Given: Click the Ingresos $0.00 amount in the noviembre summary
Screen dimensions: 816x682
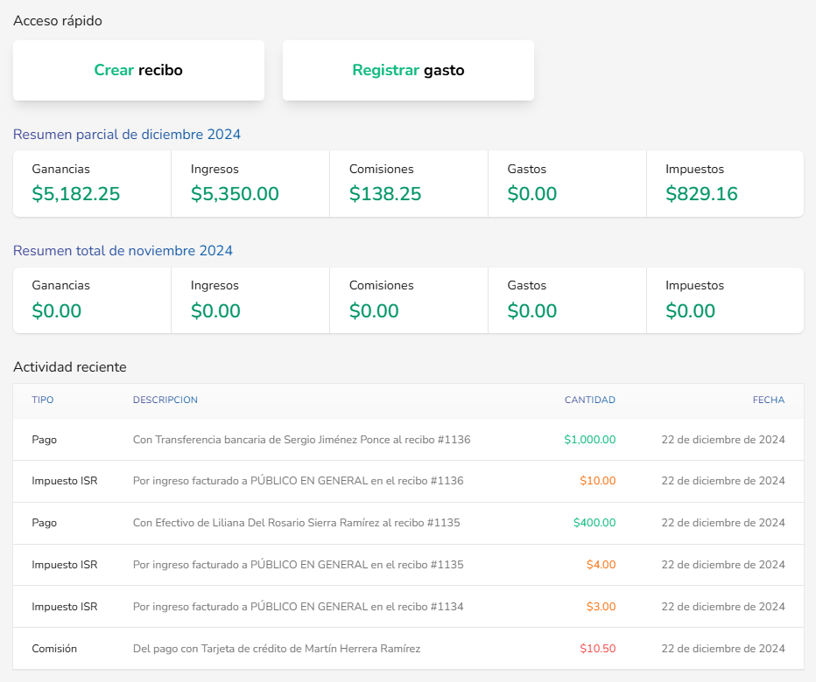Looking at the screenshot, I should (215, 311).
